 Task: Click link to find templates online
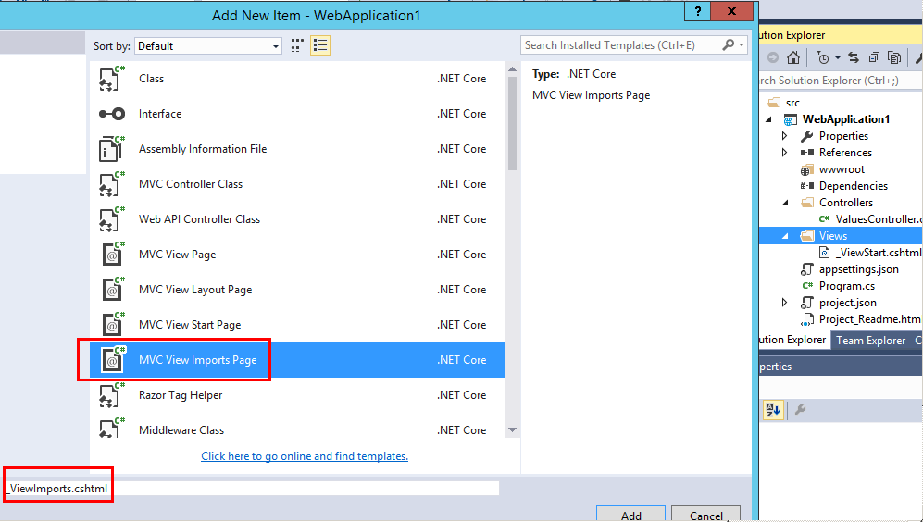coord(305,456)
